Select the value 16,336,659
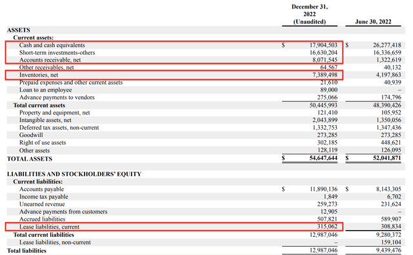 pyautogui.click(x=387, y=53)
